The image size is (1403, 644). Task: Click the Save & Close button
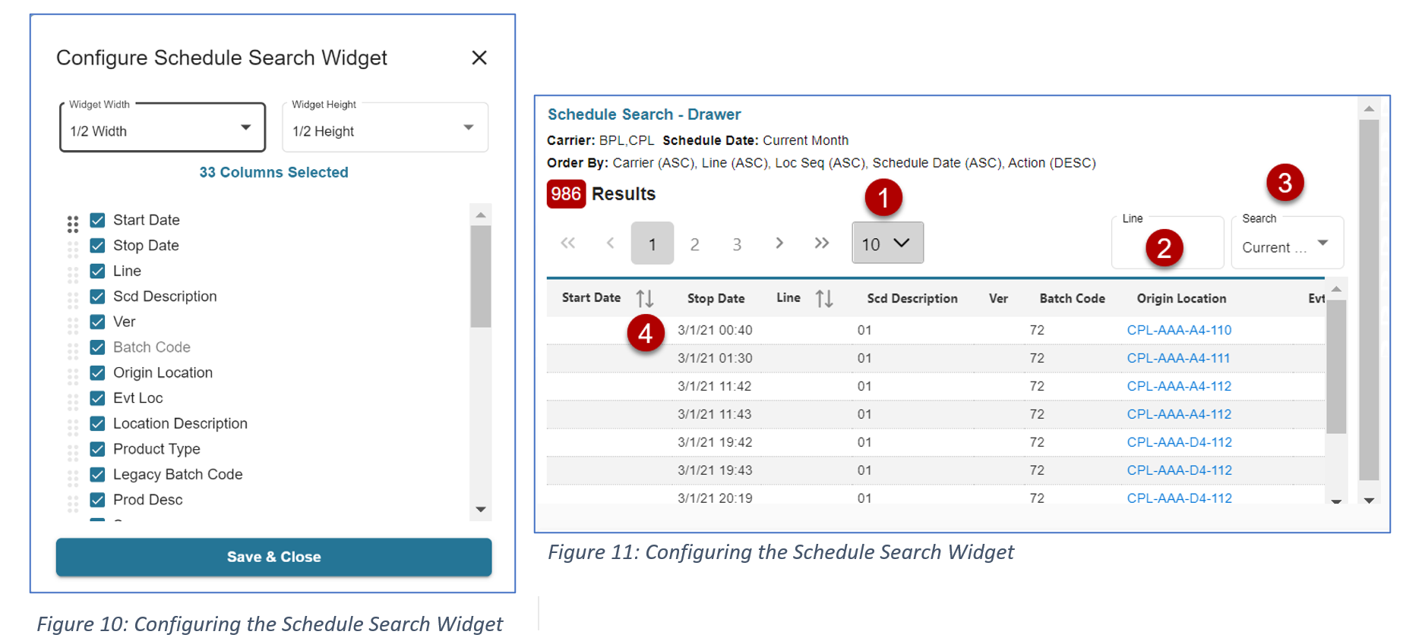click(273, 557)
